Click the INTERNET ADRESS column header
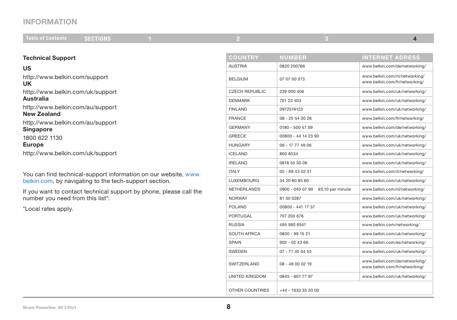Image resolution: width=457 pixels, height=320 pixels. [x=391, y=57]
